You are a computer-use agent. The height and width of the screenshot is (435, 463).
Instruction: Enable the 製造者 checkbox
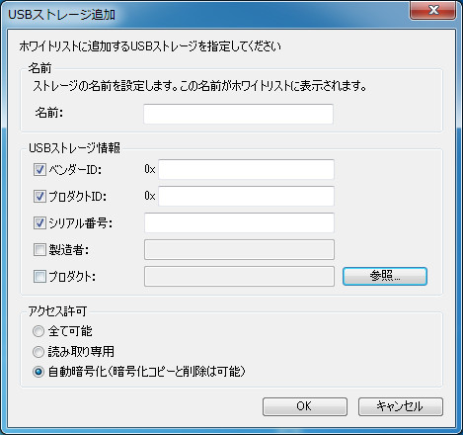[x=39, y=250]
